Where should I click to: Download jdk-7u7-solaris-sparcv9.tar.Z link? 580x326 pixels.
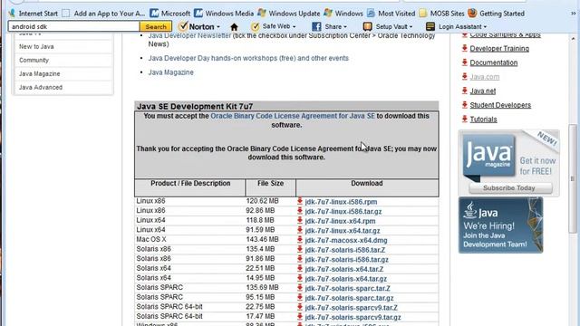(351, 308)
